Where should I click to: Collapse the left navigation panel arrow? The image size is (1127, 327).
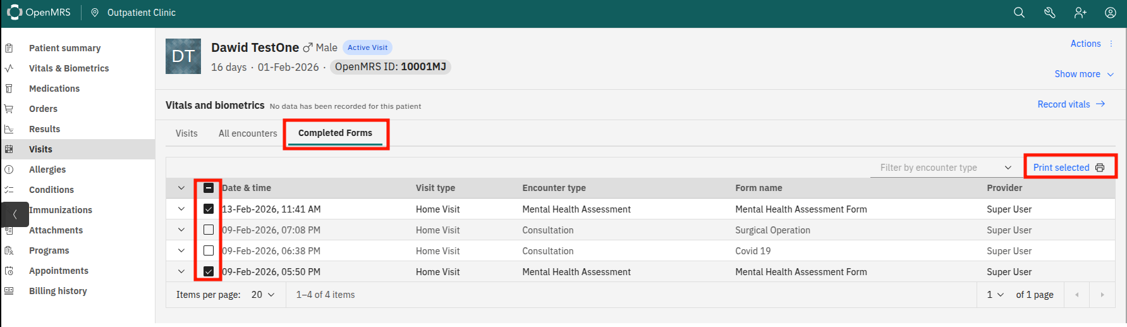15,214
